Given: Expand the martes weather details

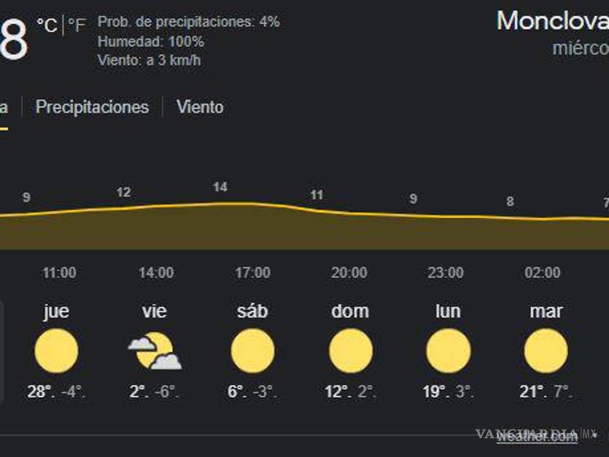Looking at the screenshot, I should coord(546,311).
